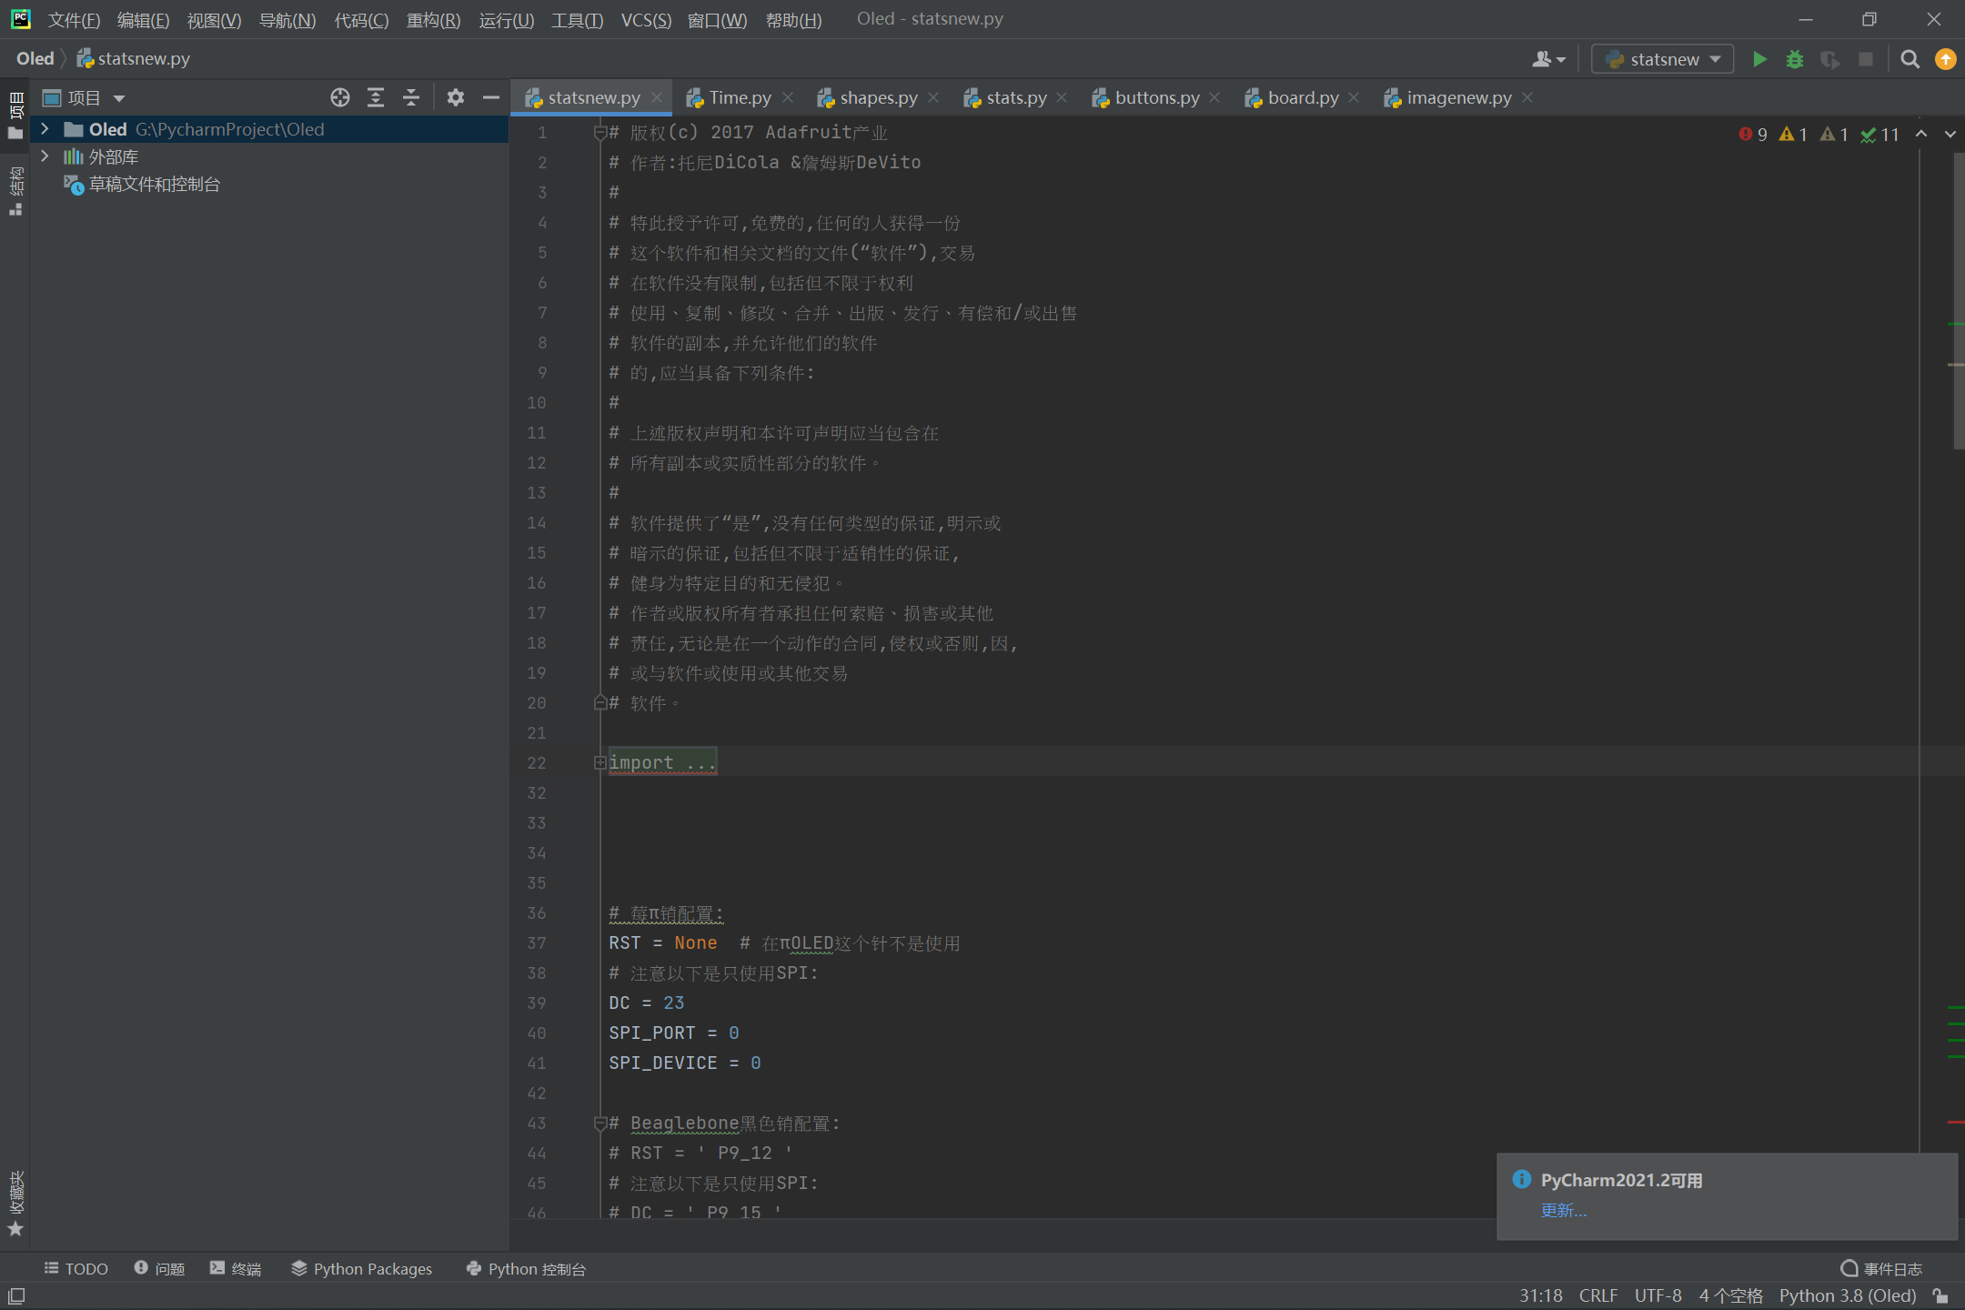Screen dimensions: 1965x1310
Task: Unfold the collapsed import block at line 22
Action: coord(600,762)
